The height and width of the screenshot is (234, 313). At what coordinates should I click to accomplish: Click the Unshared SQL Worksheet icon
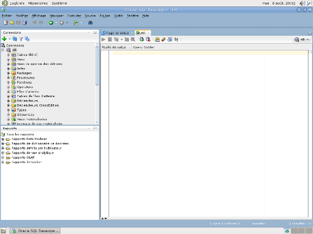(x=158, y=39)
